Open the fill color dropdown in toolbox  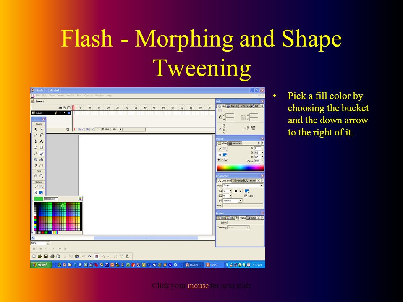41,193
